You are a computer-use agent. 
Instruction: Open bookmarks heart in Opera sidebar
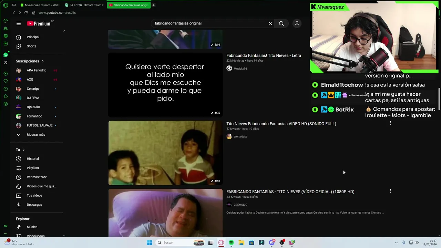click(x=6, y=81)
